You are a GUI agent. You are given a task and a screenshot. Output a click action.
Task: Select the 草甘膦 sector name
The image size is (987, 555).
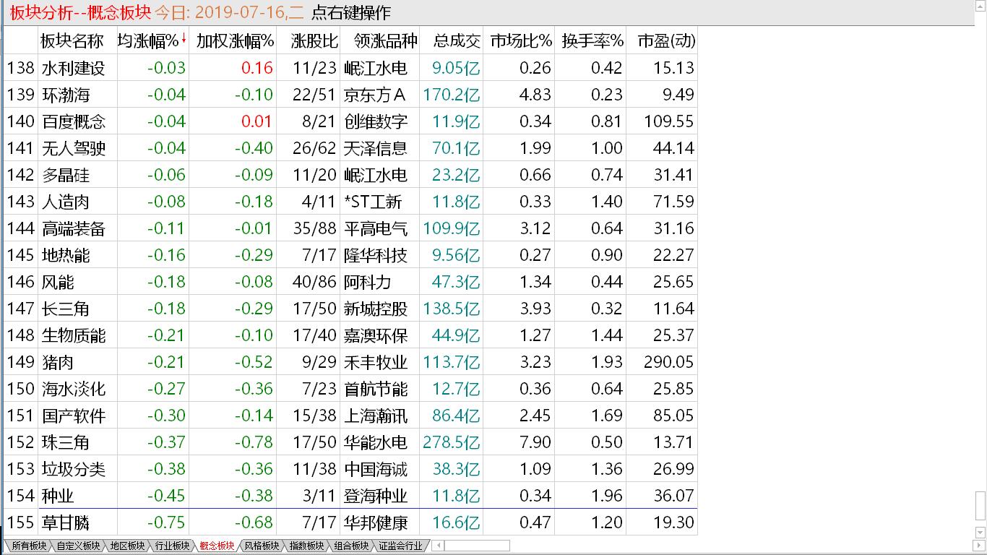pyautogui.click(x=66, y=522)
